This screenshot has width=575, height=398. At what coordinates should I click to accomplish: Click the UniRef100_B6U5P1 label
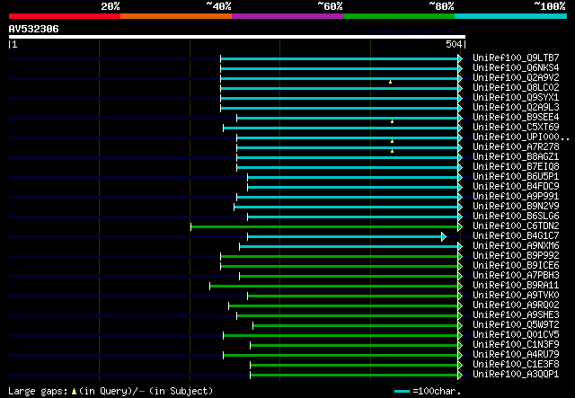click(516, 176)
